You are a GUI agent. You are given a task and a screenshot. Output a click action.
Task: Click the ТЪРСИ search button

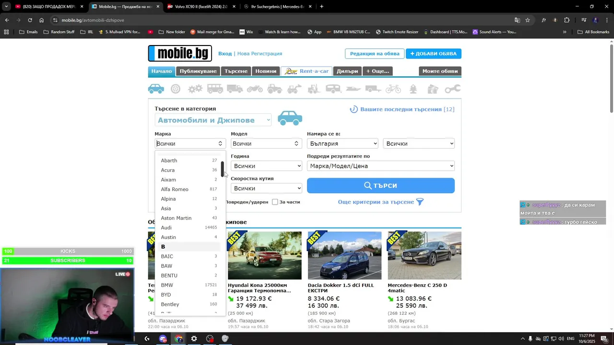381,185
